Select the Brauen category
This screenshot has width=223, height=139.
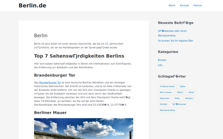[x=162, y=60]
